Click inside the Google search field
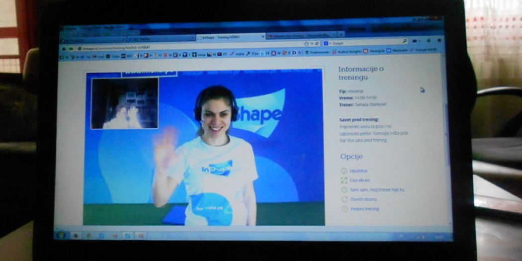This screenshot has width=522, height=261. [x=366, y=42]
